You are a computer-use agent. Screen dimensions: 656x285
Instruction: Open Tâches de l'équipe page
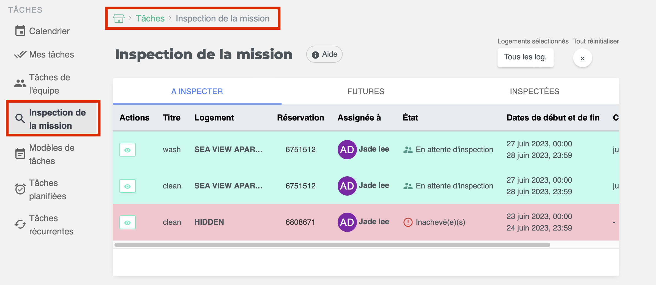49,84
